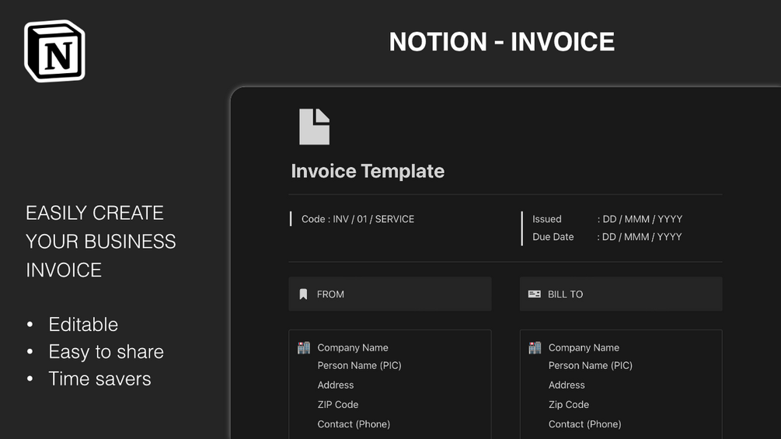Click Company Name in the BILL TO section
The width and height of the screenshot is (781, 439).
tap(584, 347)
